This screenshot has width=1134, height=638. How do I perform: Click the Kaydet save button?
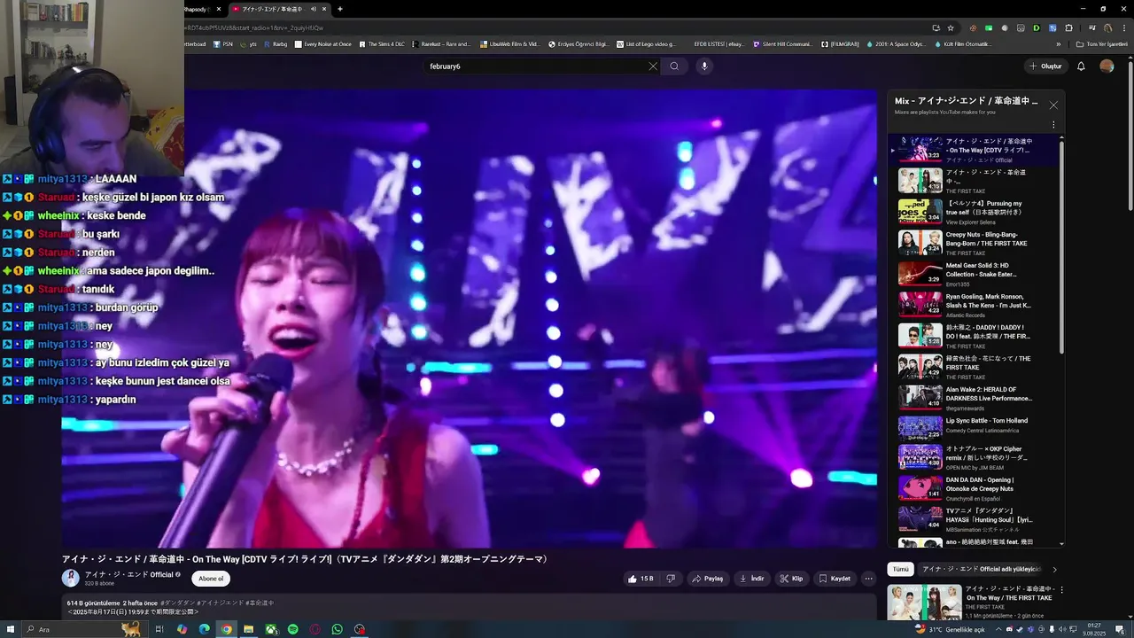click(x=834, y=579)
